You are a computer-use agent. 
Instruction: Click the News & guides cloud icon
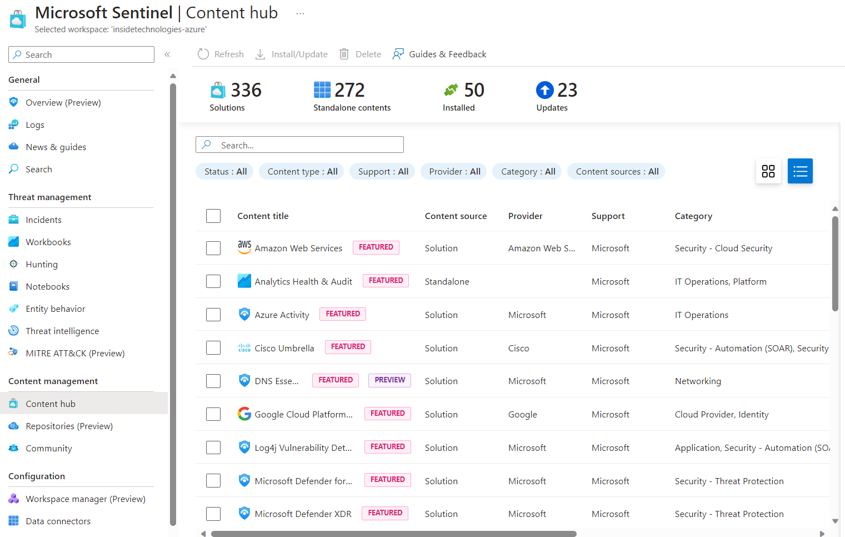(x=14, y=147)
